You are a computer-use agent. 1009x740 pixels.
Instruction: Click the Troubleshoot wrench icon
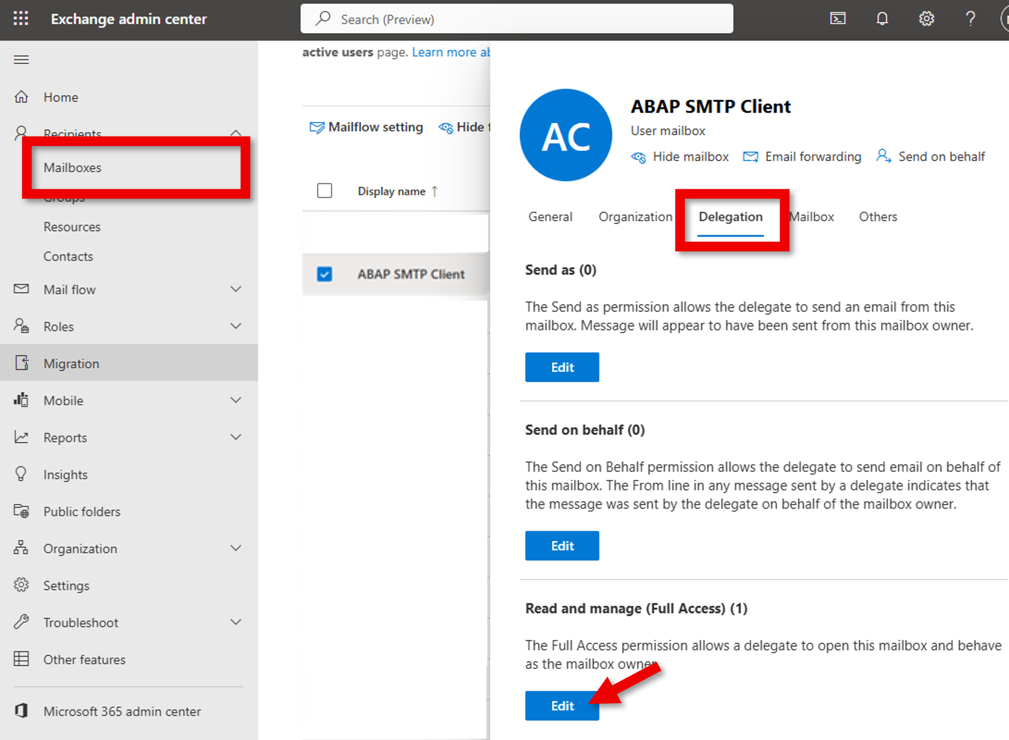pyautogui.click(x=21, y=622)
